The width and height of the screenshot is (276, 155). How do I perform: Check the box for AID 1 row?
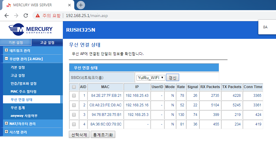coord(74,96)
